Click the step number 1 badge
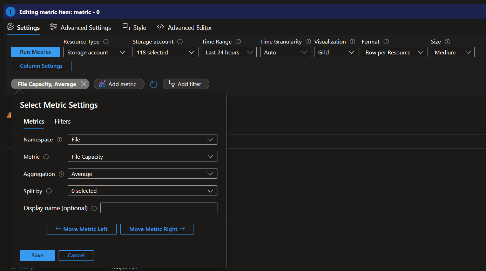486x271 pixels. pyautogui.click(x=11, y=12)
